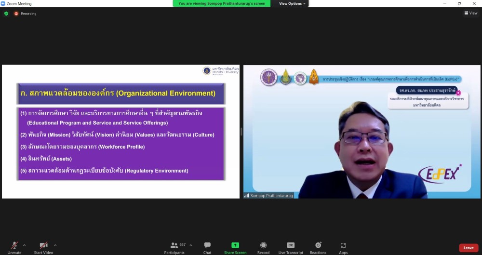482x255 pixels.
Task: Click the divider between slide and video
Action: (x=241, y=132)
